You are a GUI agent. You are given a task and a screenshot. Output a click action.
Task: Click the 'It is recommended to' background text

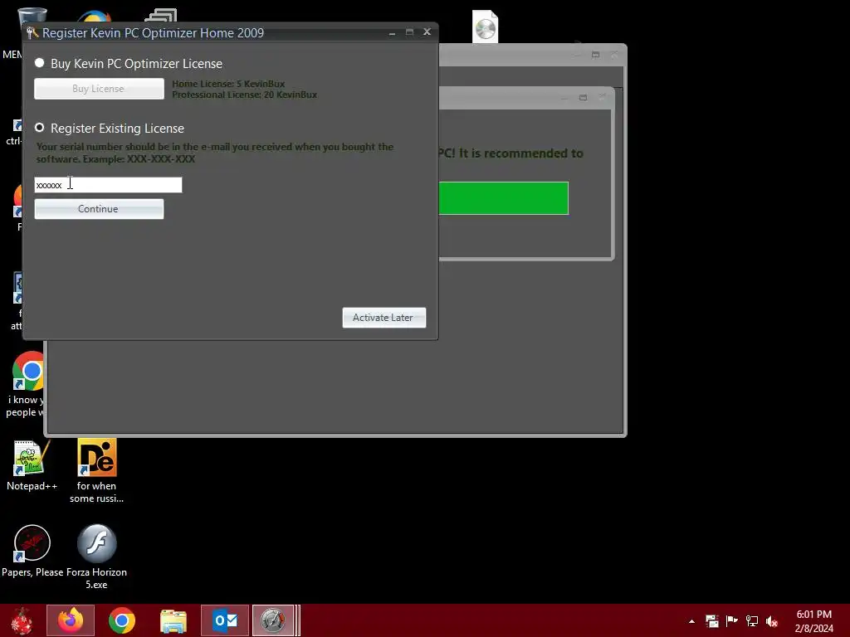click(x=521, y=153)
